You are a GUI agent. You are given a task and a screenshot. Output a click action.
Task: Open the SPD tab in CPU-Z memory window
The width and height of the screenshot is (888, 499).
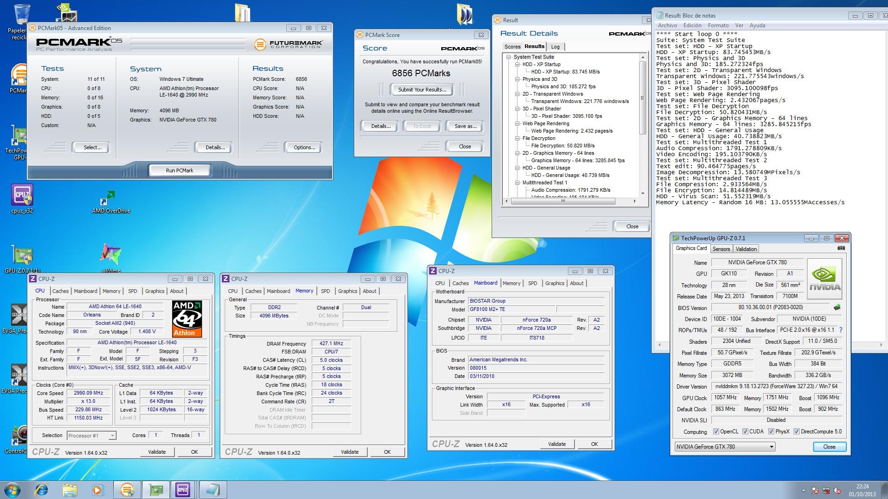click(326, 291)
